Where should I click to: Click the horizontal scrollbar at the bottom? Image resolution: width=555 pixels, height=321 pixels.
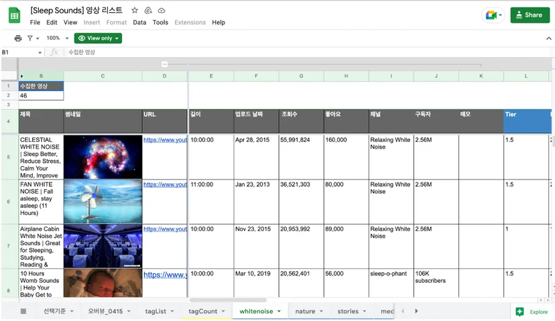[x=228, y=300]
